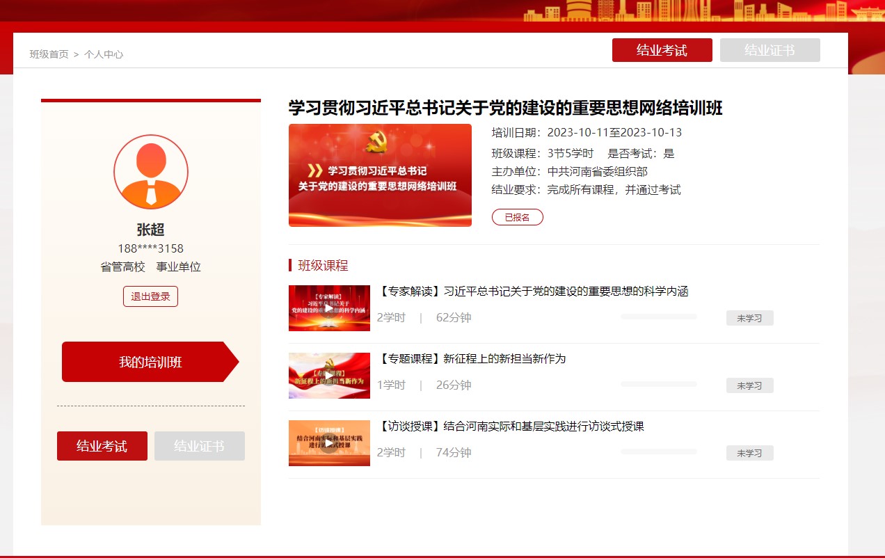Go to 班级首页 breadcrumb link

pos(49,54)
